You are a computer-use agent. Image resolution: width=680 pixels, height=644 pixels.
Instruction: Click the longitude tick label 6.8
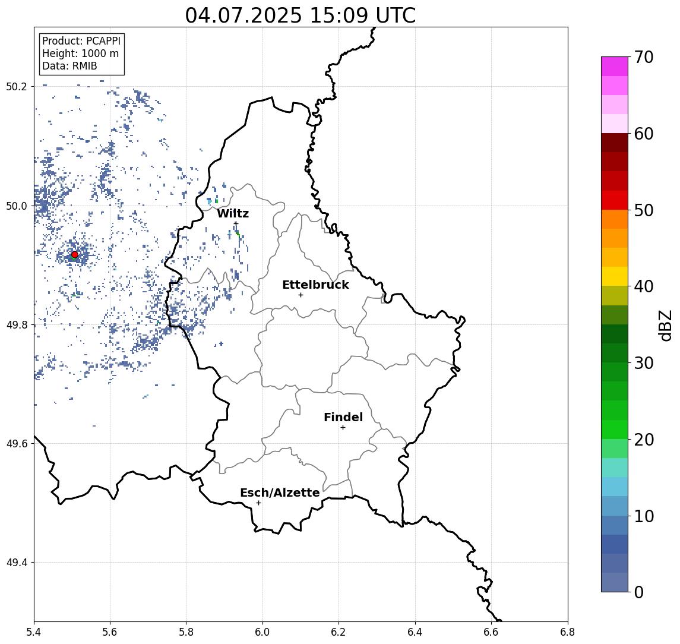click(x=568, y=632)
